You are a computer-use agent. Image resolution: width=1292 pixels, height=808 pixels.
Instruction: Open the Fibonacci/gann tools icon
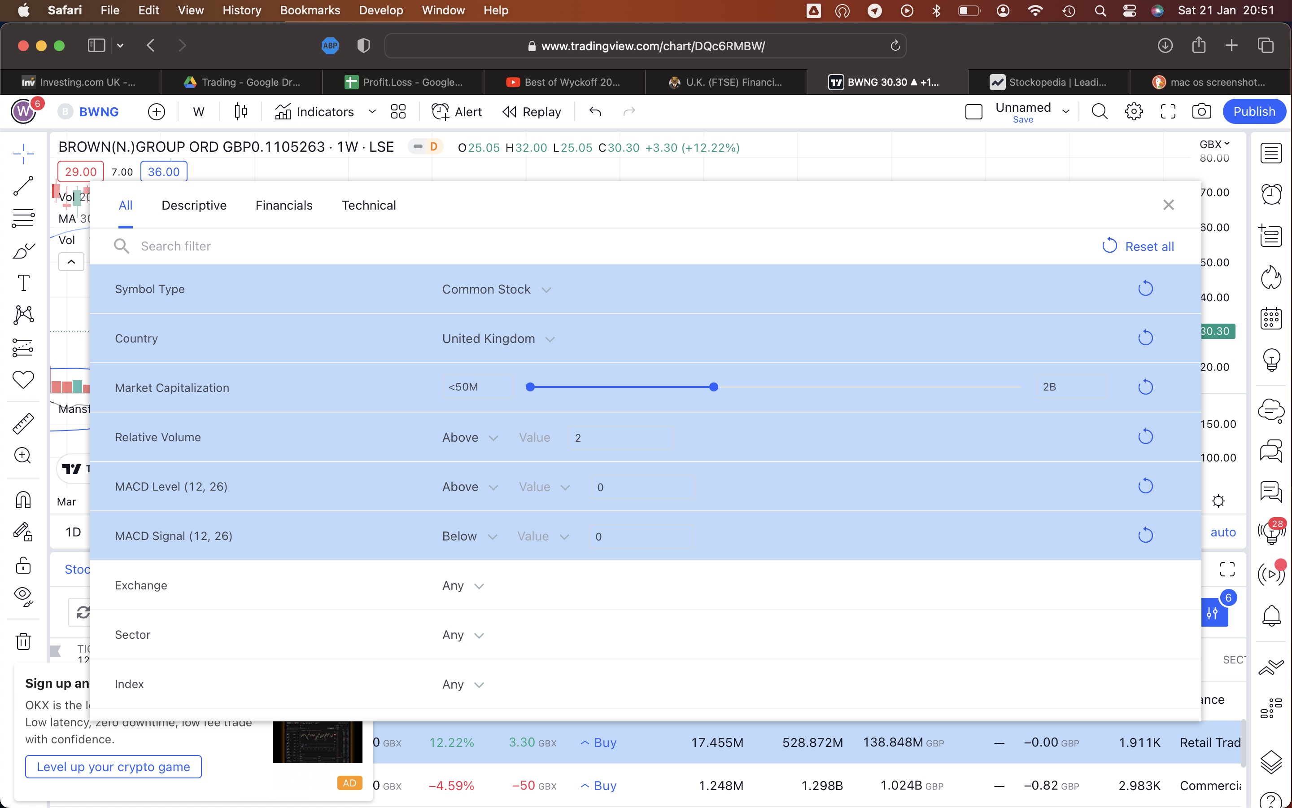coord(23,218)
